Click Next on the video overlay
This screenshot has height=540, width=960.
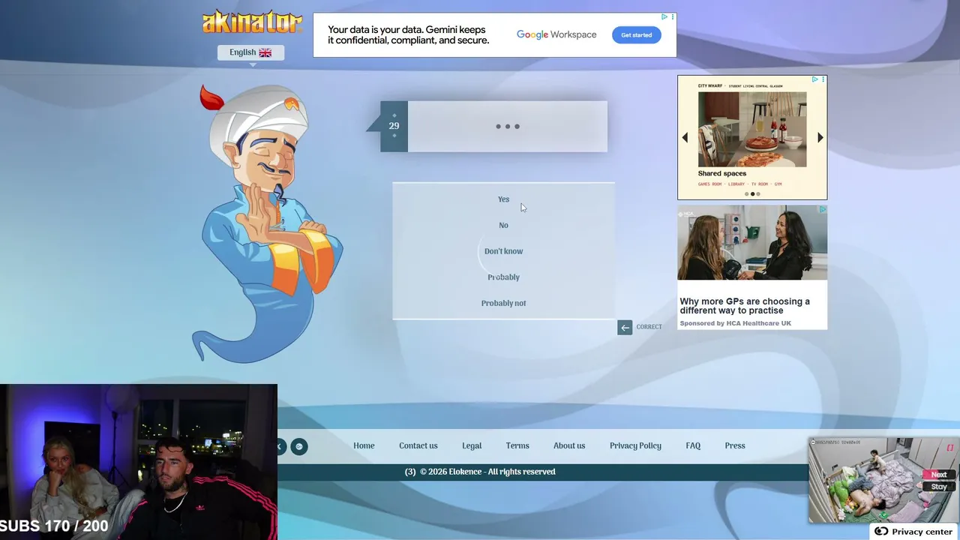[x=939, y=475]
